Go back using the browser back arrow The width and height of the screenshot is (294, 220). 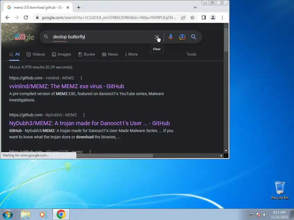7,17
